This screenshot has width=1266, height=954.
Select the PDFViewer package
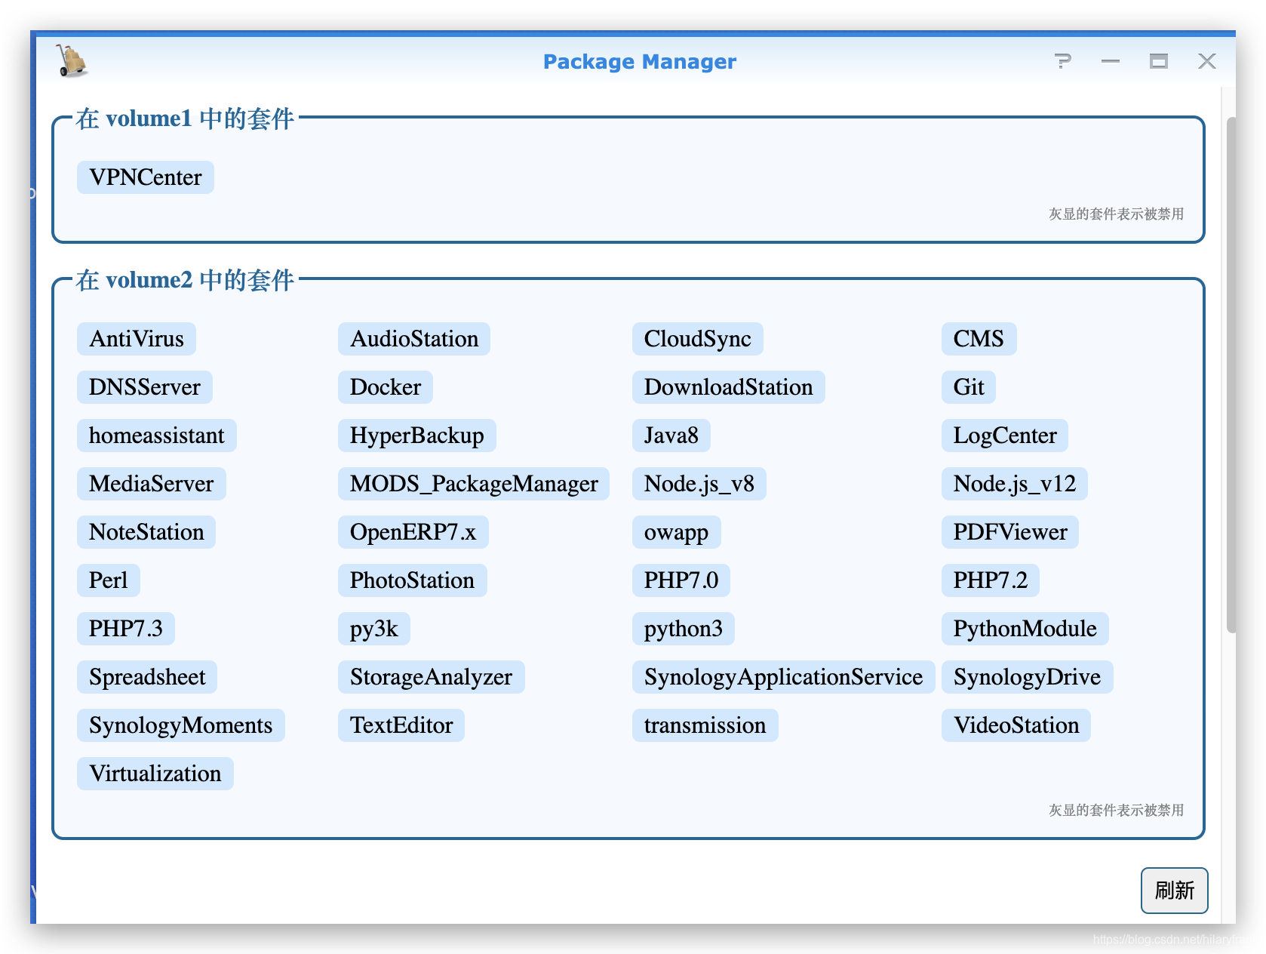(x=1010, y=532)
